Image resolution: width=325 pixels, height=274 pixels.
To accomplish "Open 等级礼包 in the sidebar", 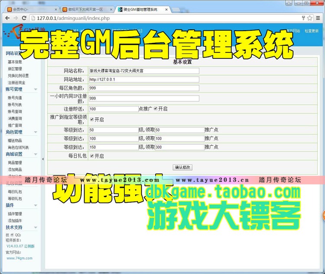I will coord(15,198).
